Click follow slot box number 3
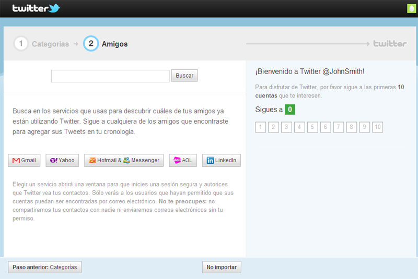Viewport: 418px width, 279px height. click(286, 127)
